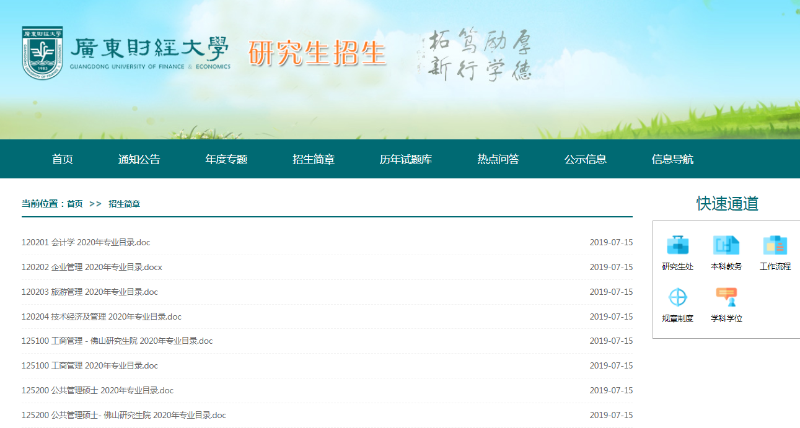Open the 招生简章 navigation tab
The image size is (800, 428).
click(x=314, y=159)
